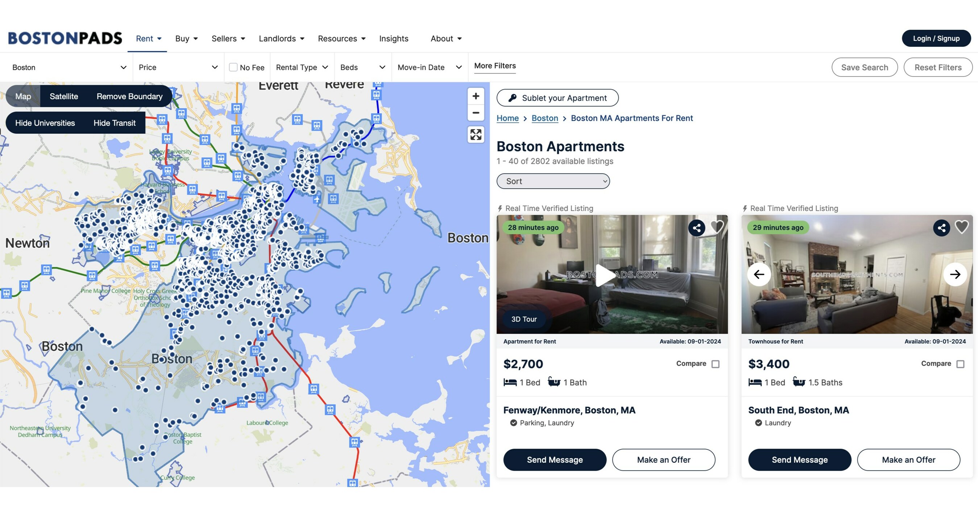Show next photo of South End townhouse
Image resolution: width=978 pixels, height=512 pixels.
tap(955, 274)
